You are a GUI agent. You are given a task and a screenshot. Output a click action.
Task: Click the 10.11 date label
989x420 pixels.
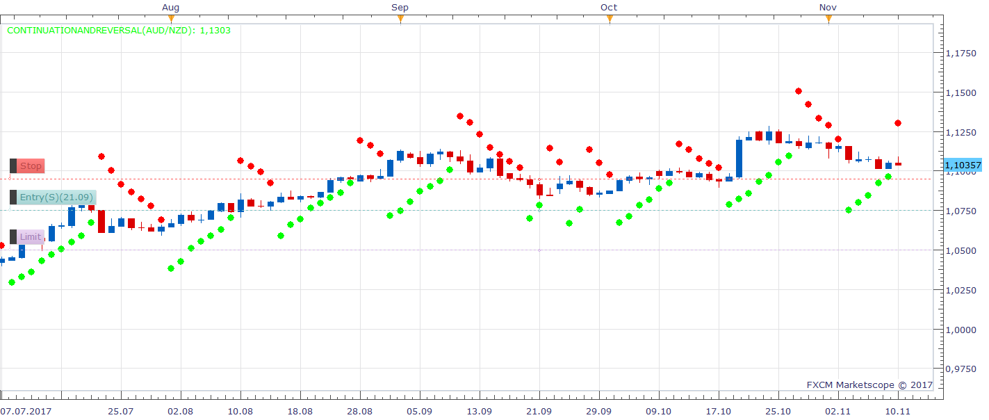tap(898, 412)
